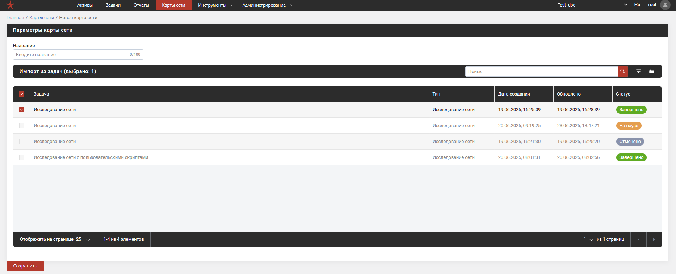This screenshot has height=274, width=676.
Task: Toggle the select-all checkbox in table header
Action: coord(22,94)
